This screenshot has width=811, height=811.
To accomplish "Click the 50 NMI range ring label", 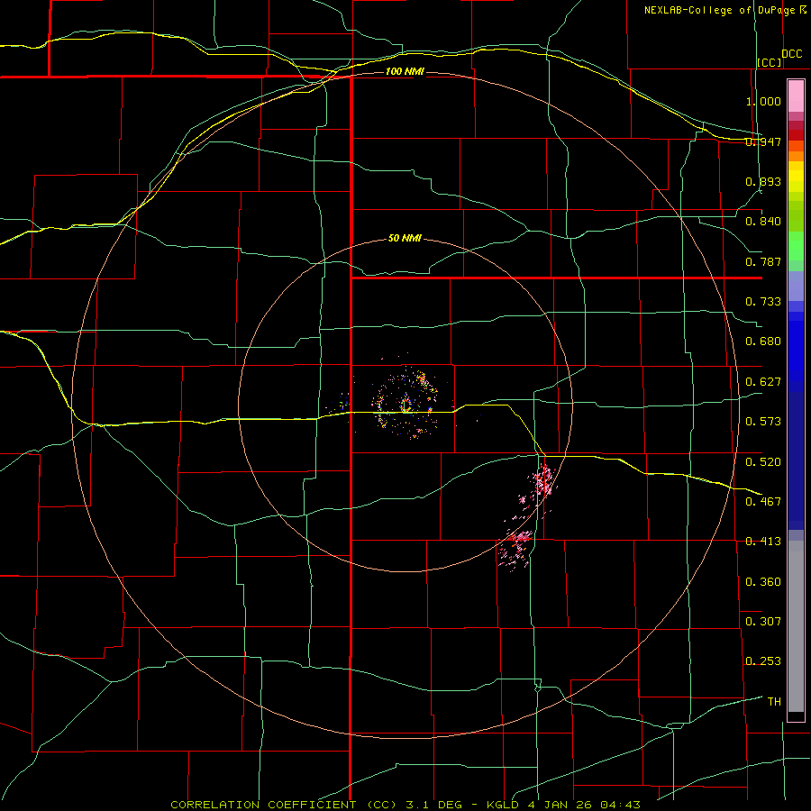I will (x=405, y=239).
